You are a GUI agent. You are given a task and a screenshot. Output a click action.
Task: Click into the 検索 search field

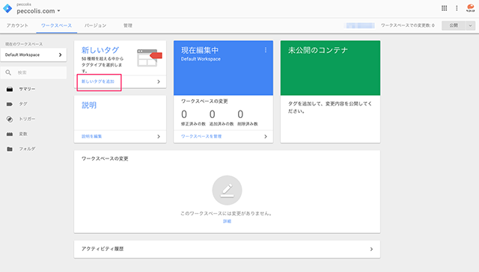33,72
